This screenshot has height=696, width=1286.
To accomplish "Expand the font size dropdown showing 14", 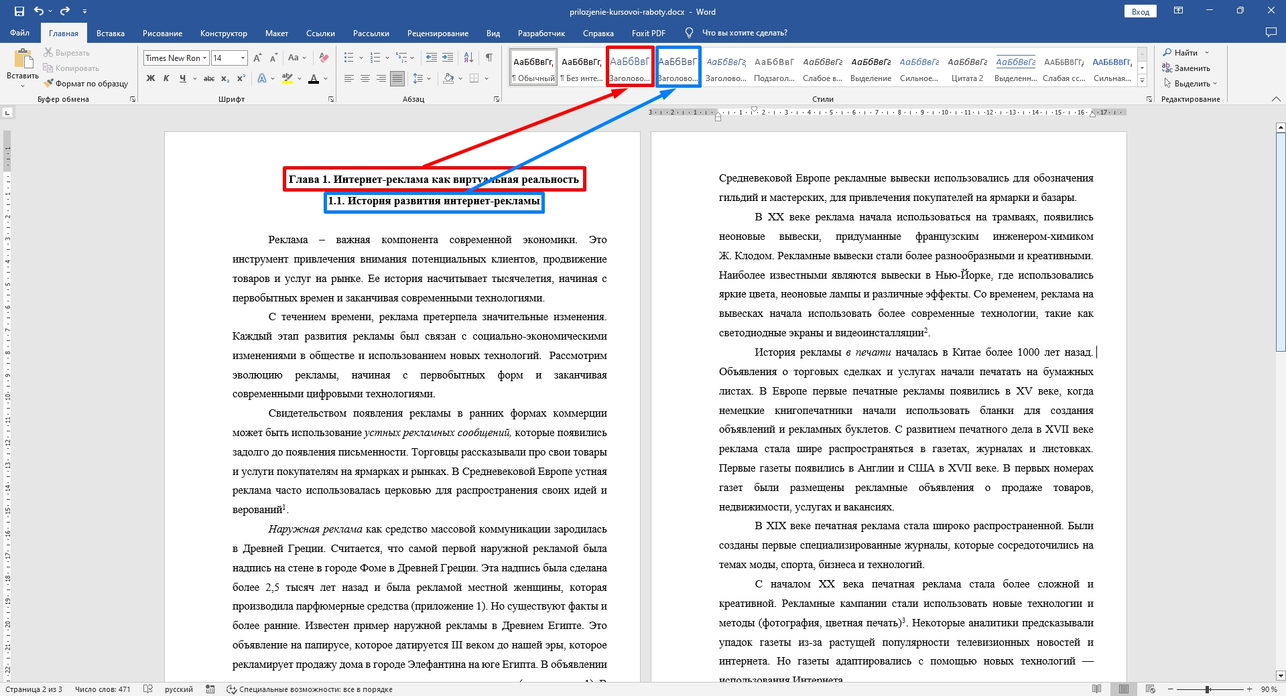I will (243, 58).
